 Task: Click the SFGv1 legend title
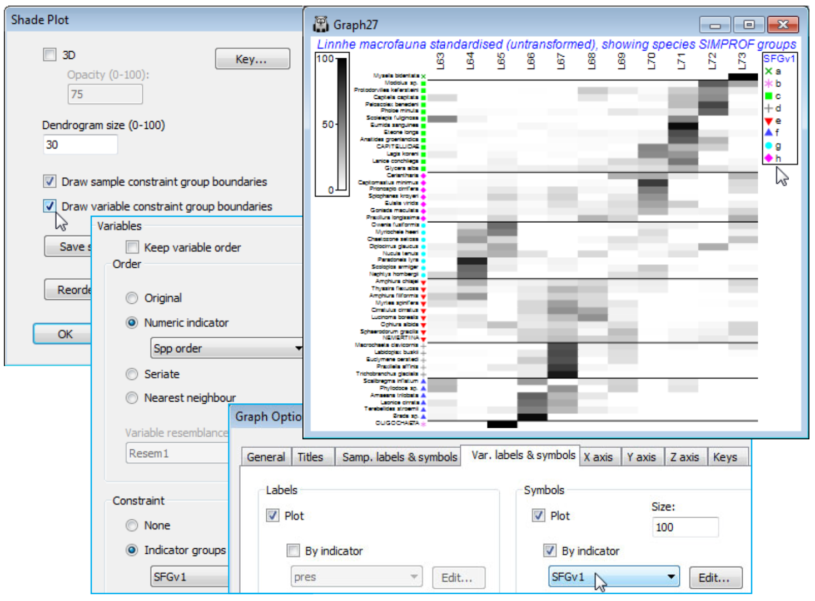click(x=779, y=59)
